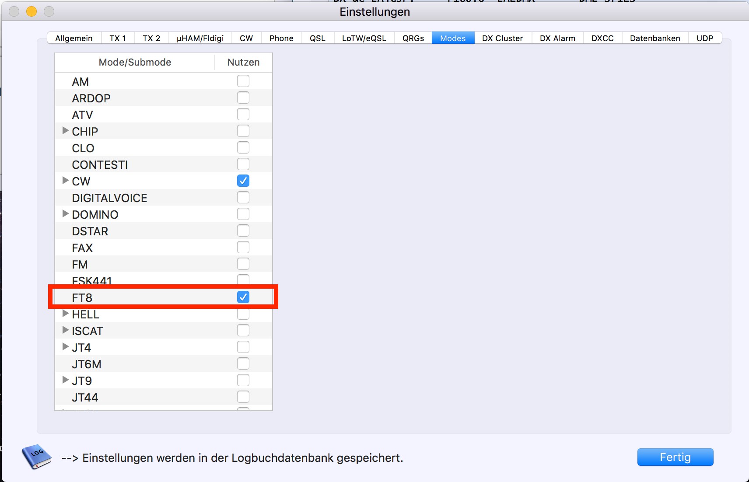Tick the FM mode checkbox
This screenshot has width=749, height=482.
[x=243, y=264]
